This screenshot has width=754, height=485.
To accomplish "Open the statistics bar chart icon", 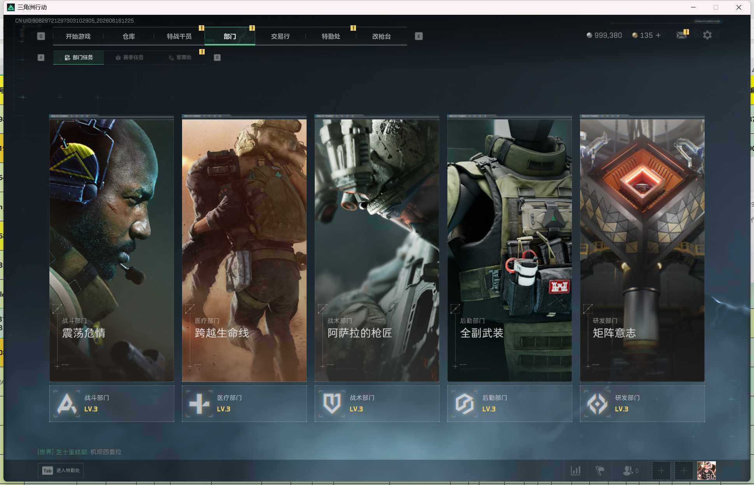I will 576,471.
